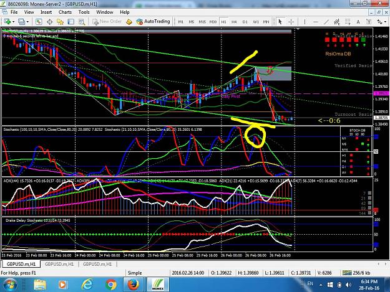390x292 pixels.
Task: Select the Fibonacci retracement tool
Action: tap(348, 22)
